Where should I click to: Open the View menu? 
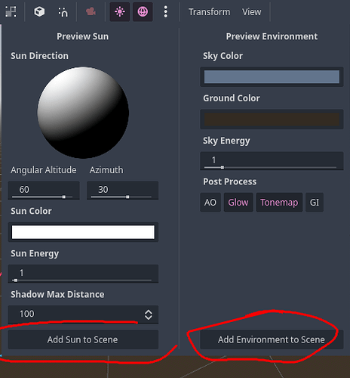(251, 12)
